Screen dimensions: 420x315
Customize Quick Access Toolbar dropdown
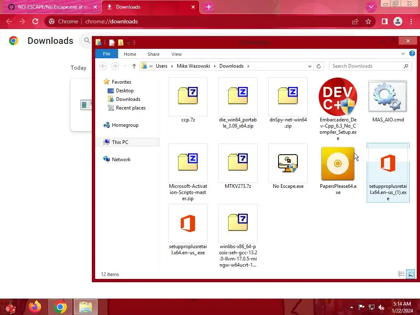(128, 43)
